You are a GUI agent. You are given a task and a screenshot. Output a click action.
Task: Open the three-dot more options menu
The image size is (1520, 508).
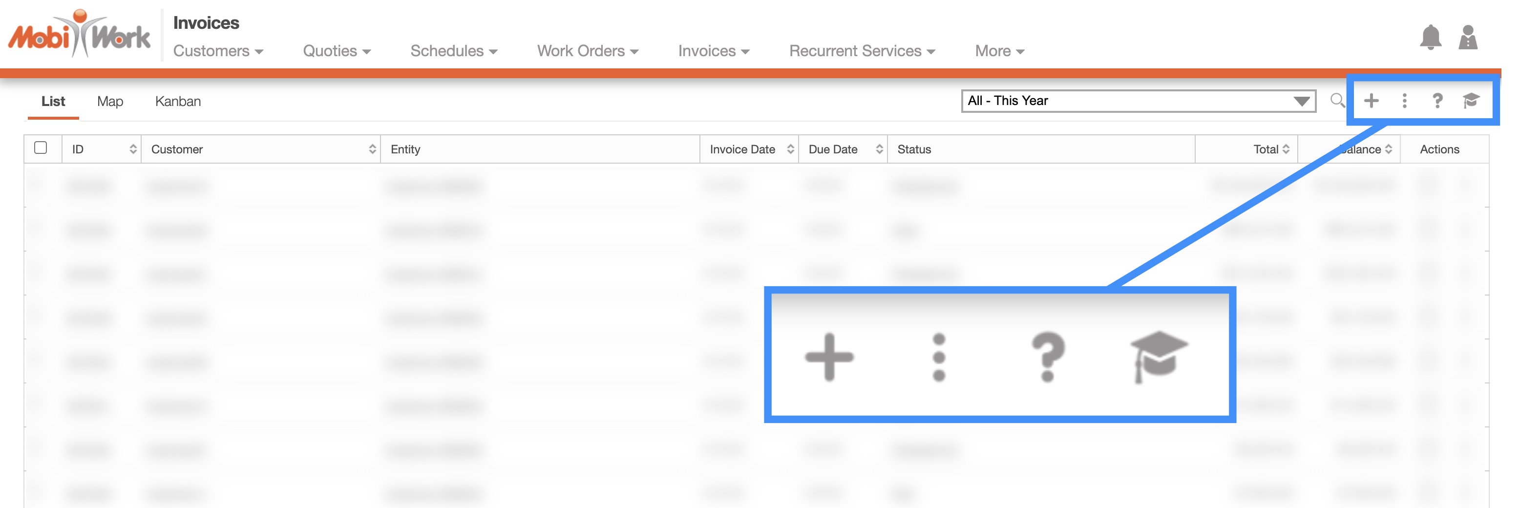click(1404, 101)
